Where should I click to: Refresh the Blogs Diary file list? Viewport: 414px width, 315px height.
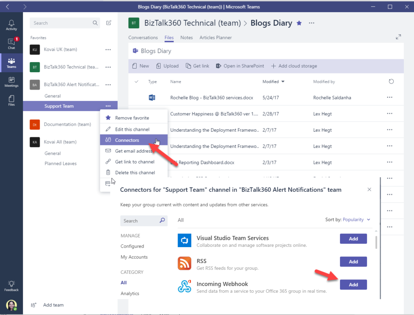click(x=391, y=81)
